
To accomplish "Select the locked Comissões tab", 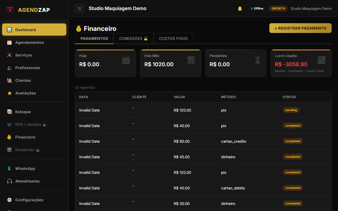I will coord(133,39).
